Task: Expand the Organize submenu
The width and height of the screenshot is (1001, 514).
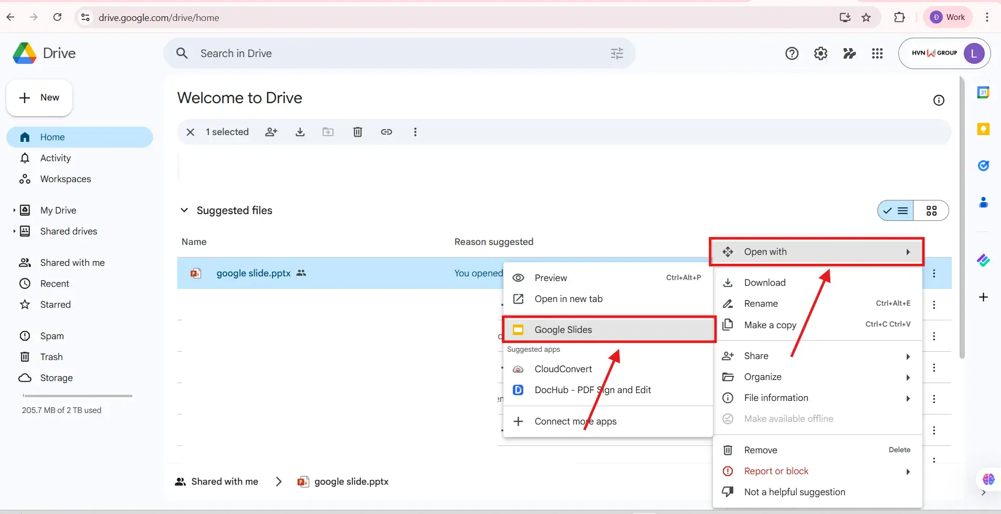Action: pos(817,377)
